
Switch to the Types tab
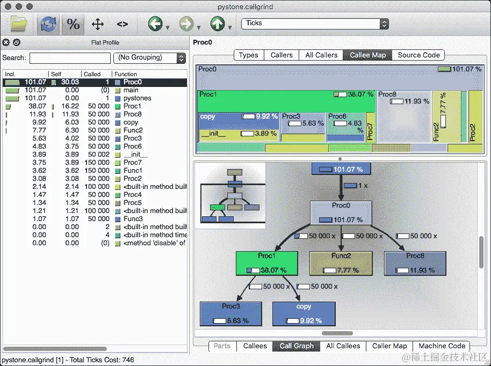click(x=249, y=55)
